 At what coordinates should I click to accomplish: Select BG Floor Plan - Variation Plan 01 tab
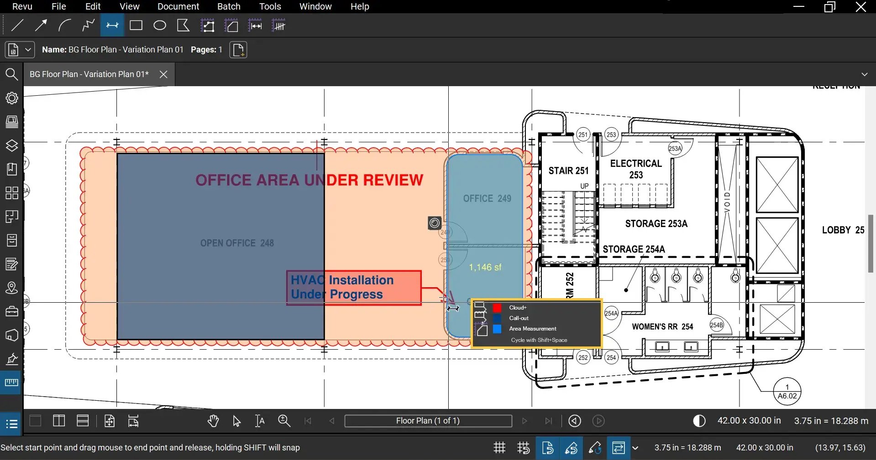pos(89,74)
